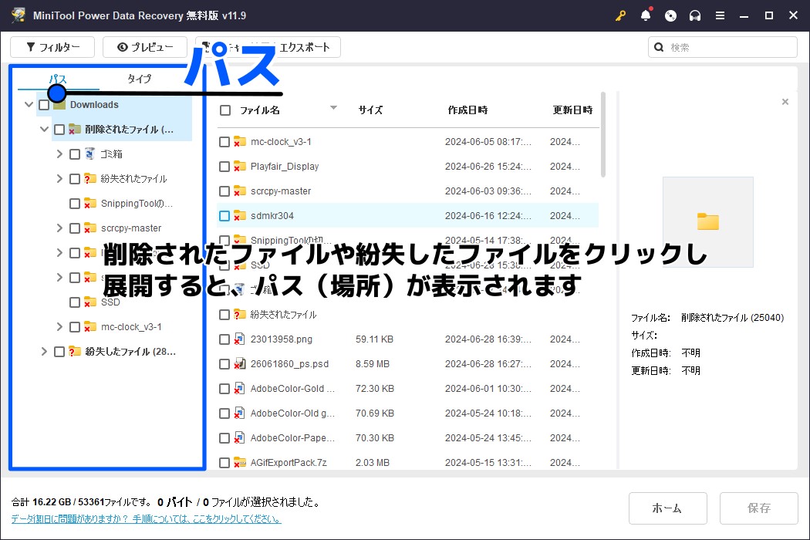Close the preview panel with its X
The image size is (810, 540).
point(785,101)
